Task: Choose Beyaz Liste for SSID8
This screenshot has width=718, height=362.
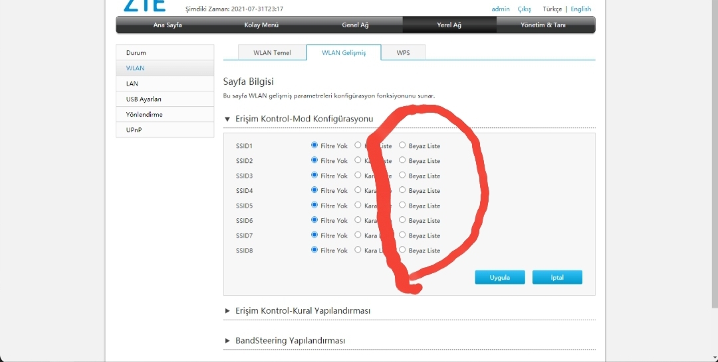Action: coord(402,250)
